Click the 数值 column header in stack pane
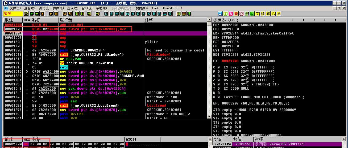The image size is (348, 148). pos(243,139)
